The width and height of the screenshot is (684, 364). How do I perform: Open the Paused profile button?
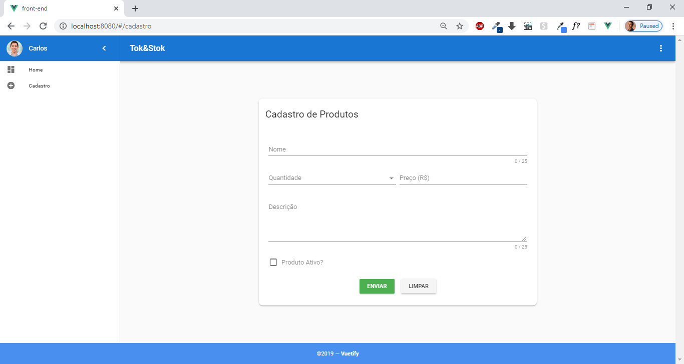pyautogui.click(x=643, y=26)
